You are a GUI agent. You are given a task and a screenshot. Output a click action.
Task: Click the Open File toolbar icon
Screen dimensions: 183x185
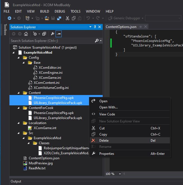pyautogui.click(x=47, y=18)
